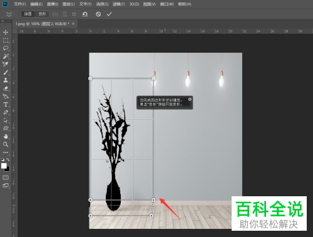Select the Eyedropper tool
This screenshot has height=237, width=313.
tap(6, 64)
